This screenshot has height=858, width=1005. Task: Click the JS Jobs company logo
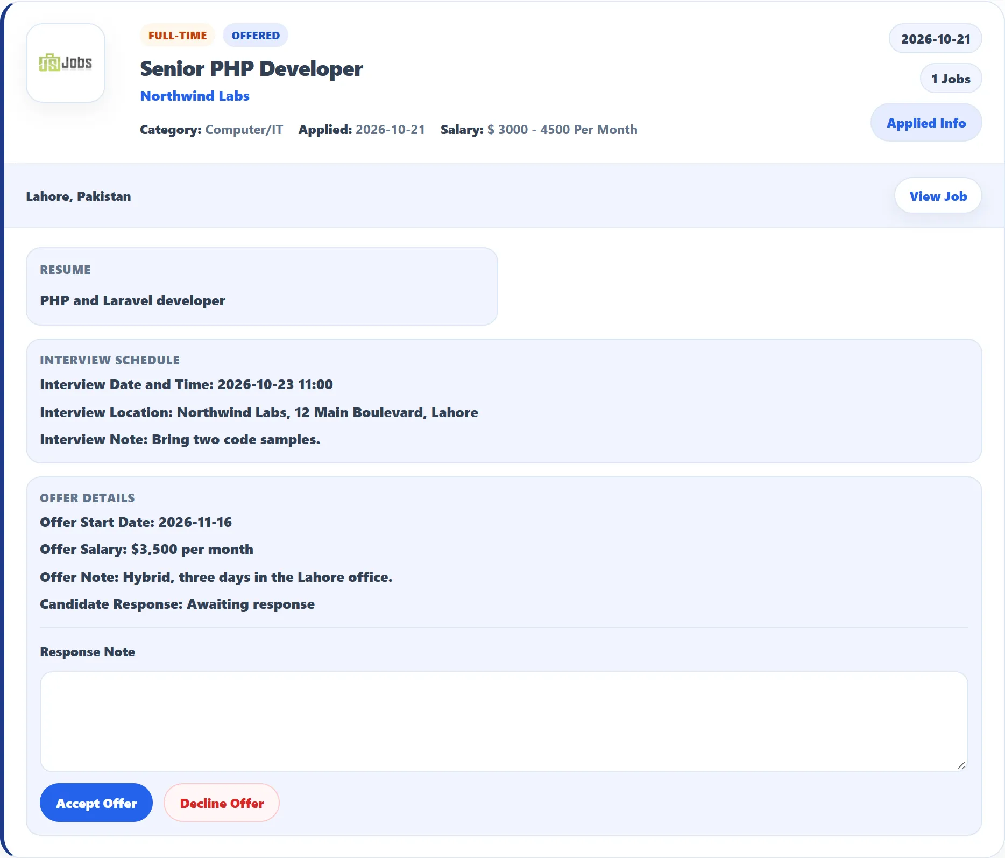pyautogui.click(x=66, y=63)
